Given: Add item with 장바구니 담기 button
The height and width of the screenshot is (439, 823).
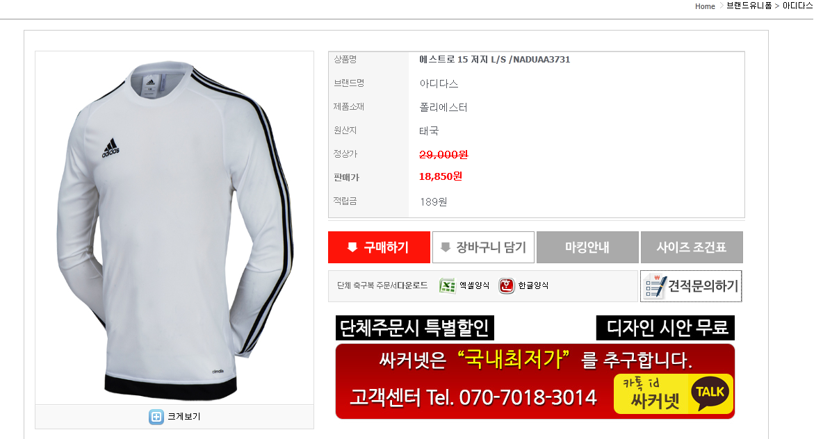Looking at the screenshot, I should [x=483, y=247].
